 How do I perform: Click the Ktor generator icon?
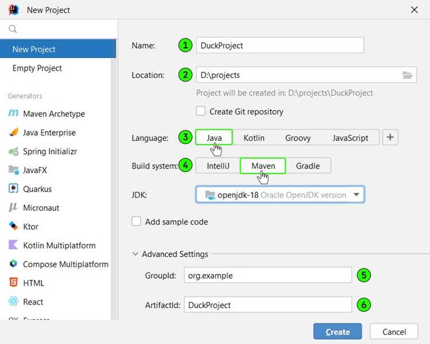pyautogui.click(x=13, y=226)
